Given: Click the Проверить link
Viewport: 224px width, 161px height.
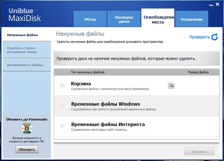Looking at the screenshot, I should click(199, 37).
